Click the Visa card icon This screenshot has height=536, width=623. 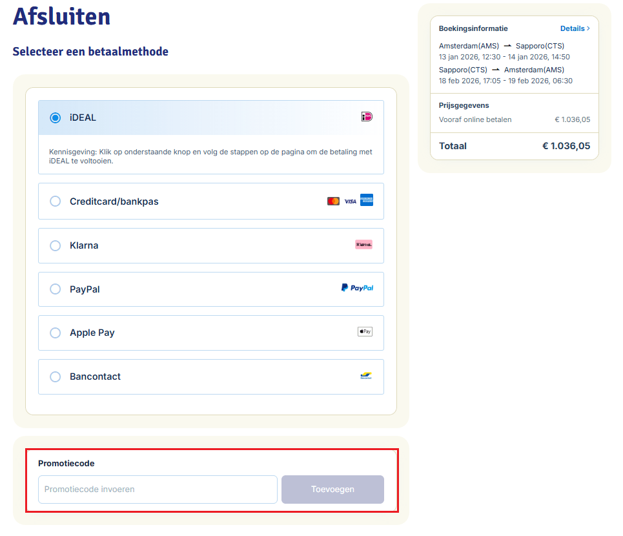click(x=349, y=200)
